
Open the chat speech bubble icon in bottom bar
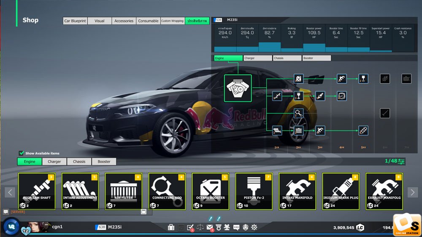tap(236, 228)
